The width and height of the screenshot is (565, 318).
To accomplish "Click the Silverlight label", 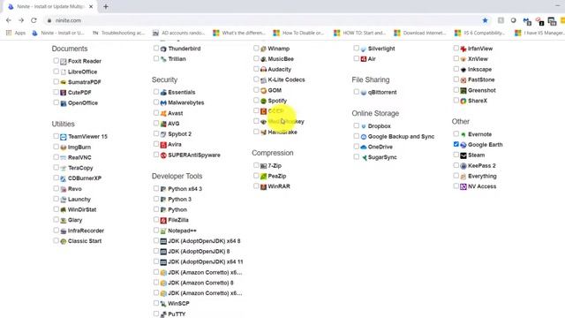I will point(381,49).
